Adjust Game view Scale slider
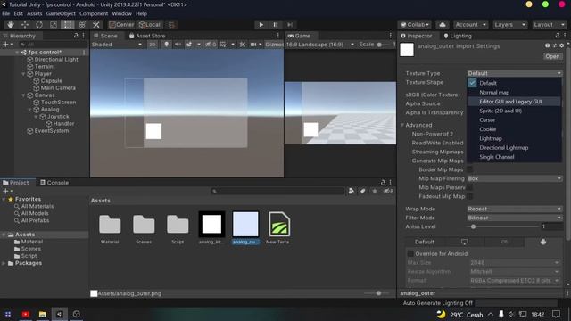The width and height of the screenshot is (571, 321). coord(385,45)
